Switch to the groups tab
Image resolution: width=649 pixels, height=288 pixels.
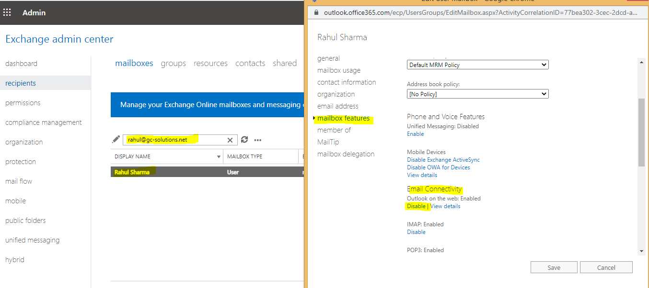tap(173, 63)
